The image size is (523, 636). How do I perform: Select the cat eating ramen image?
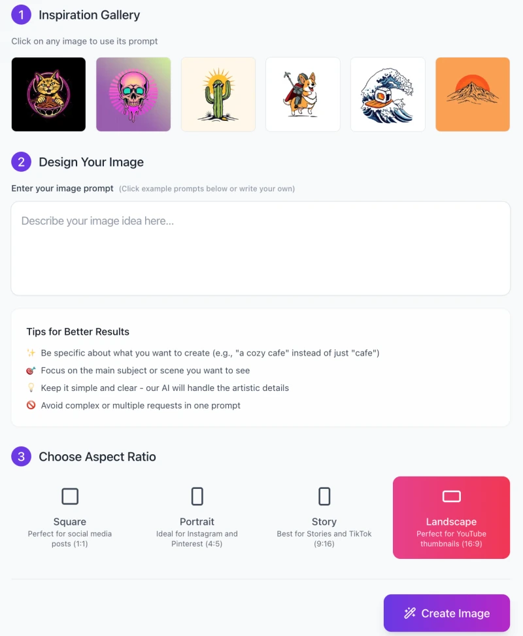pos(48,94)
